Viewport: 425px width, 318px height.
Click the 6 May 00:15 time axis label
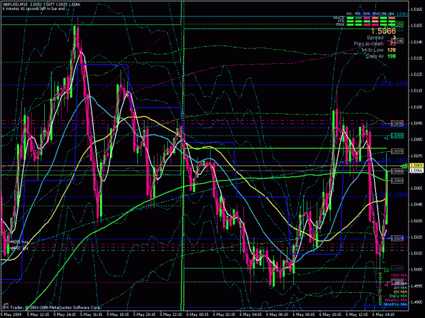click(197, 315)
